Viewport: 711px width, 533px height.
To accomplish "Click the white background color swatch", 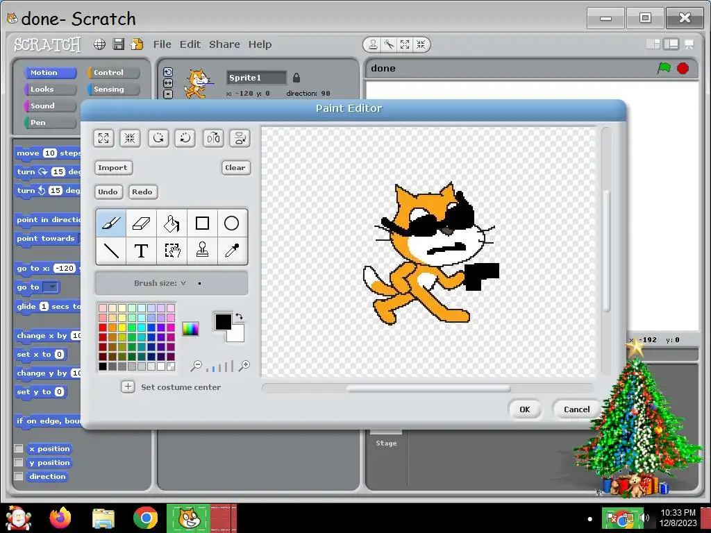I will coord(237,335).
